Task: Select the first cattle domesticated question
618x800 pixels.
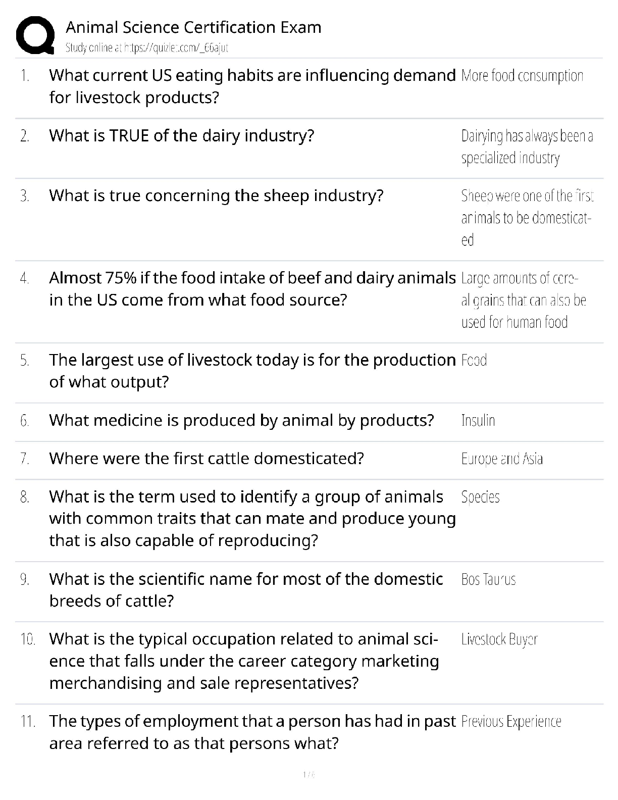Action: [x=206, y=459]
